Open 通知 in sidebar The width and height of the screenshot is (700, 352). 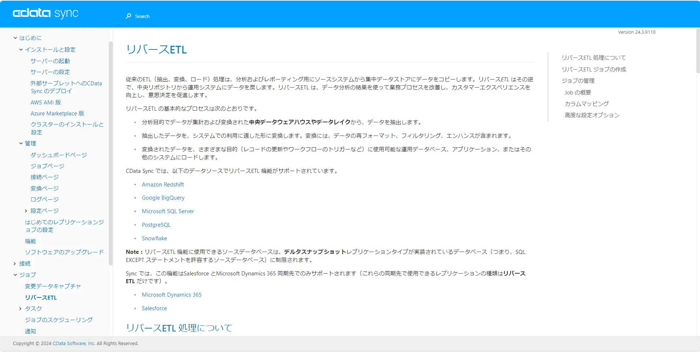point(30,331)
